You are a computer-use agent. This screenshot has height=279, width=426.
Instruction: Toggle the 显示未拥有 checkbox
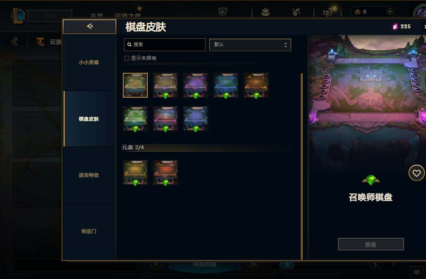(127, 58)
